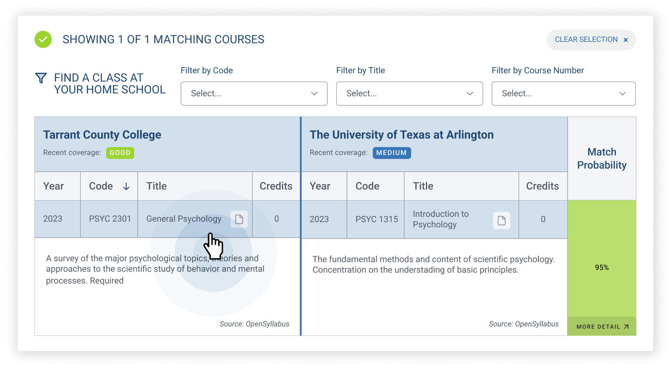Click the sort arrow in the Code column

[x=126, y=186]
